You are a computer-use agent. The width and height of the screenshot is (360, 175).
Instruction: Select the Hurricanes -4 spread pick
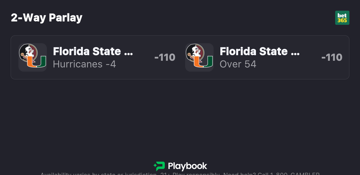84,64
